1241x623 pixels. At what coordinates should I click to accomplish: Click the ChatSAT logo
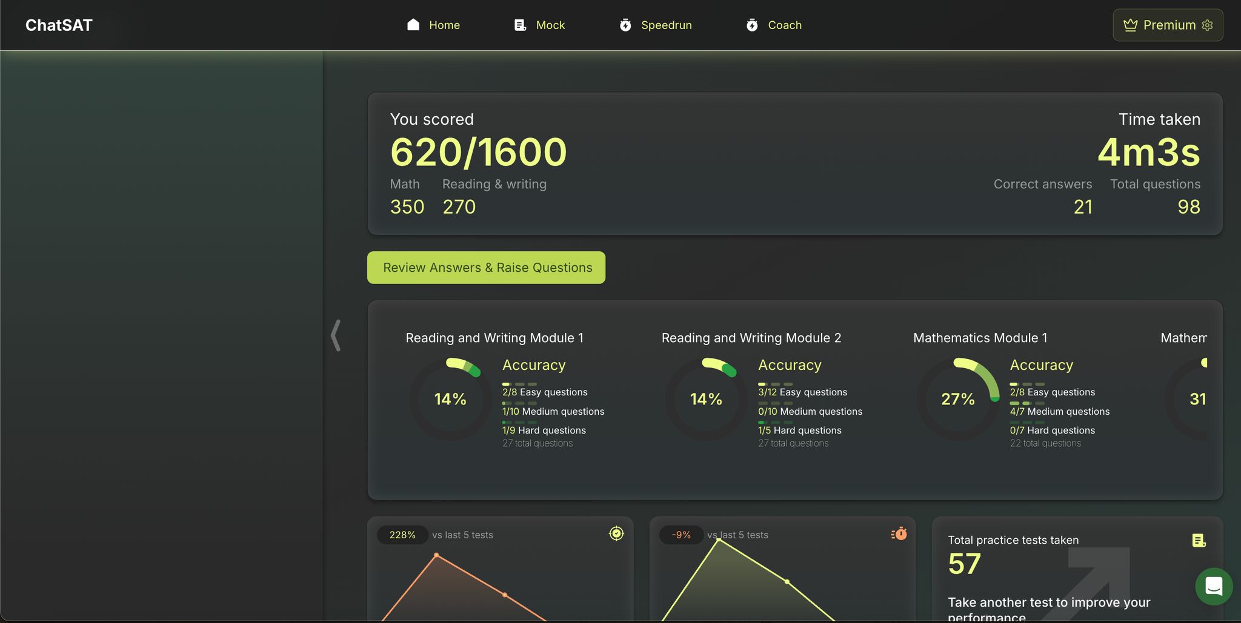59,25
